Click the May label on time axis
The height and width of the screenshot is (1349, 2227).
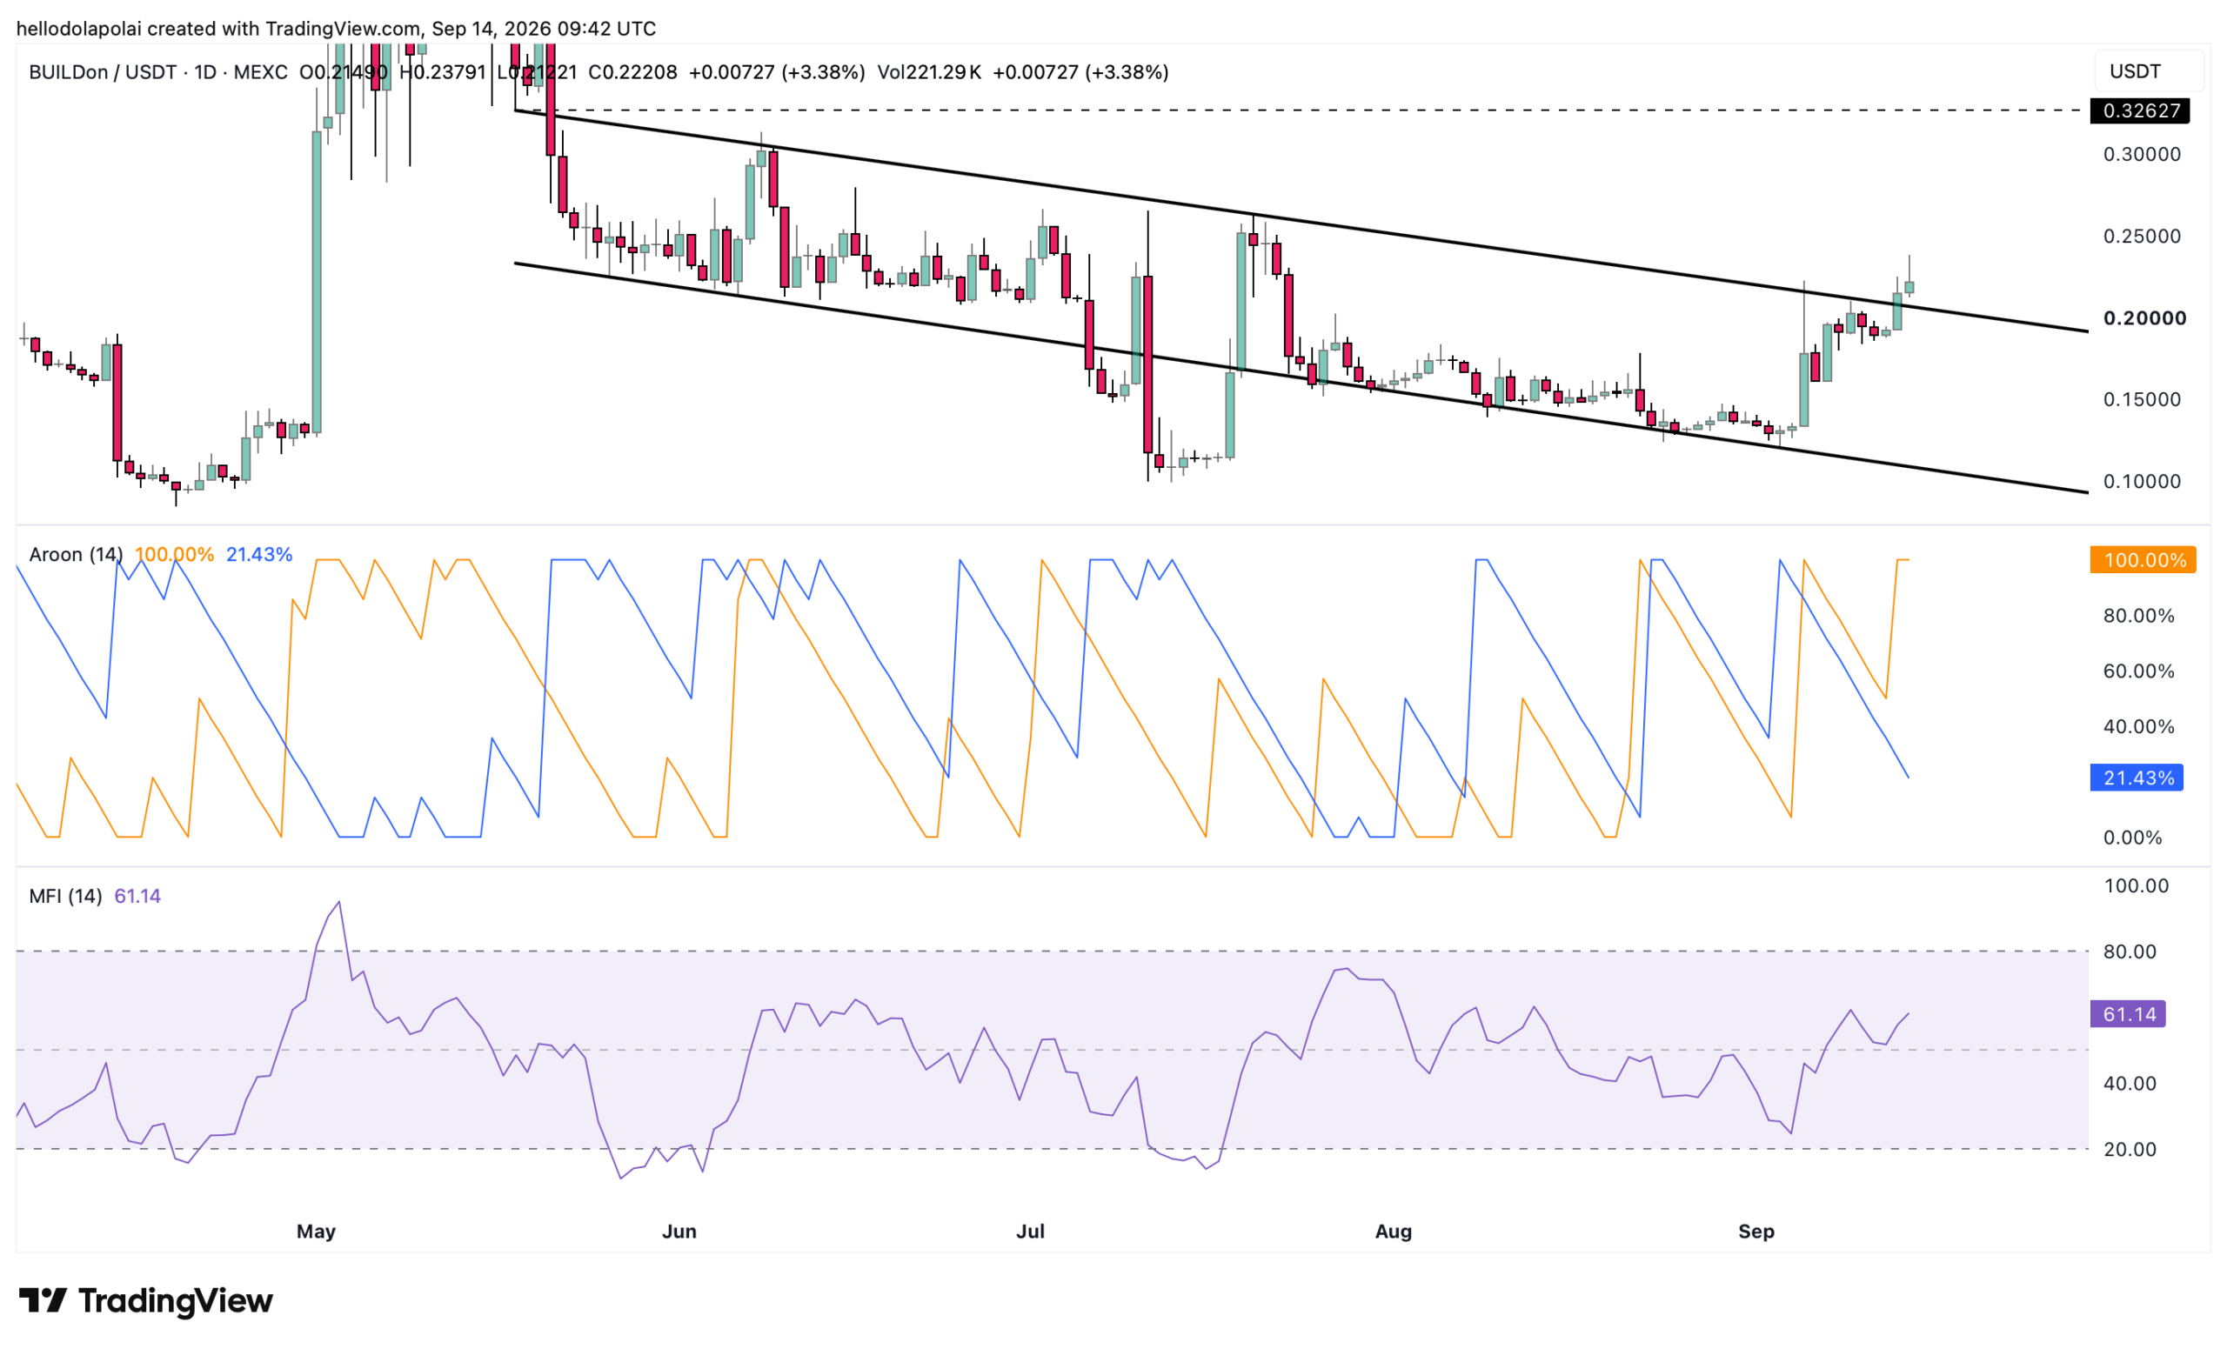click(317, 1232)
